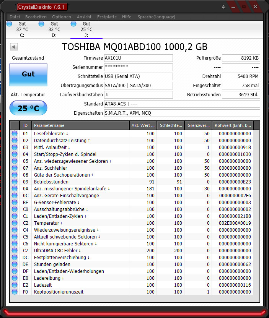Click the Betriebsstunden value 3619 Std.
The image size is (269, 318).
[241, 95]
